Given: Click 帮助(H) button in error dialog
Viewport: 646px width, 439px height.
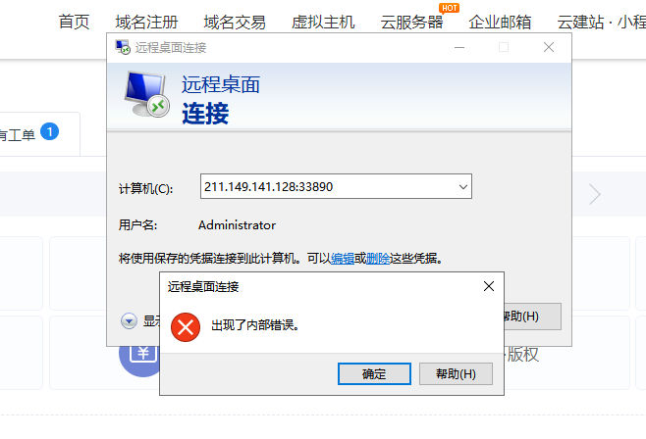Looking at the screenshot, I should pyautogui.click(x=456, y=374).
